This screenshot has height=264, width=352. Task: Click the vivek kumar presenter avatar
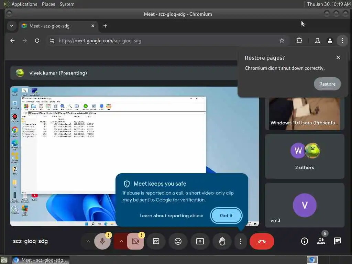point(20,73)
